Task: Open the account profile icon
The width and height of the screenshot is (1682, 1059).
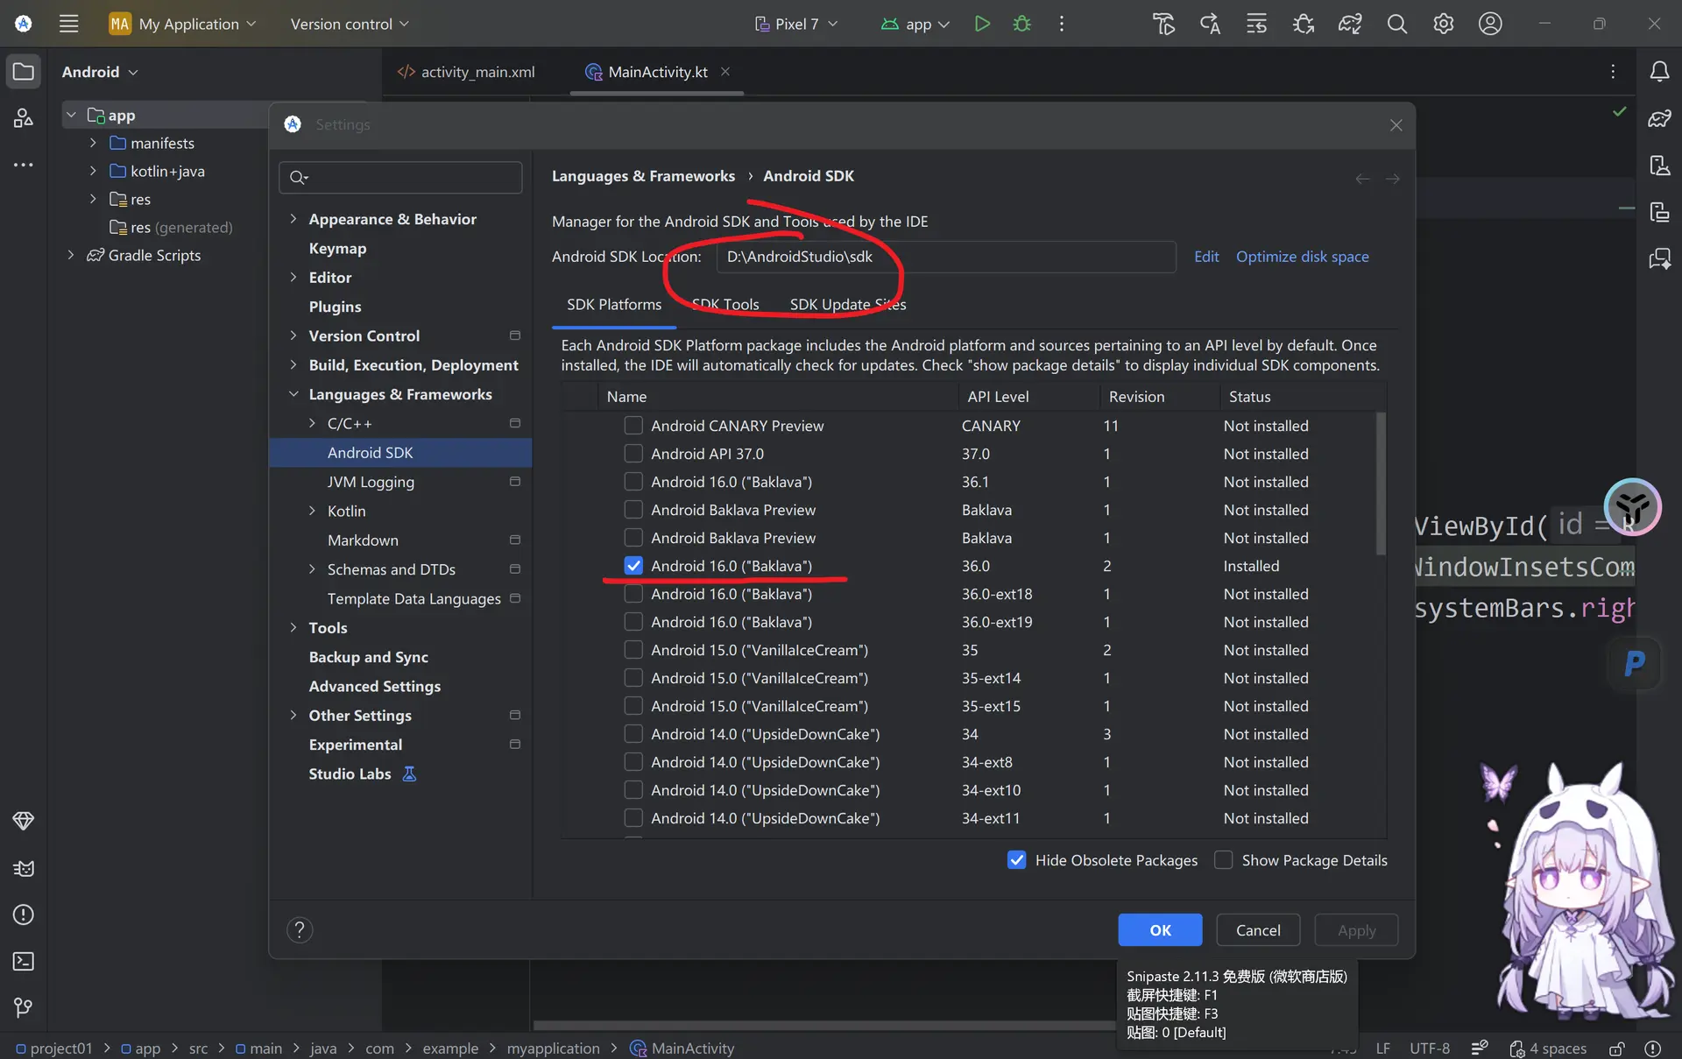Action: [1490, 24]
